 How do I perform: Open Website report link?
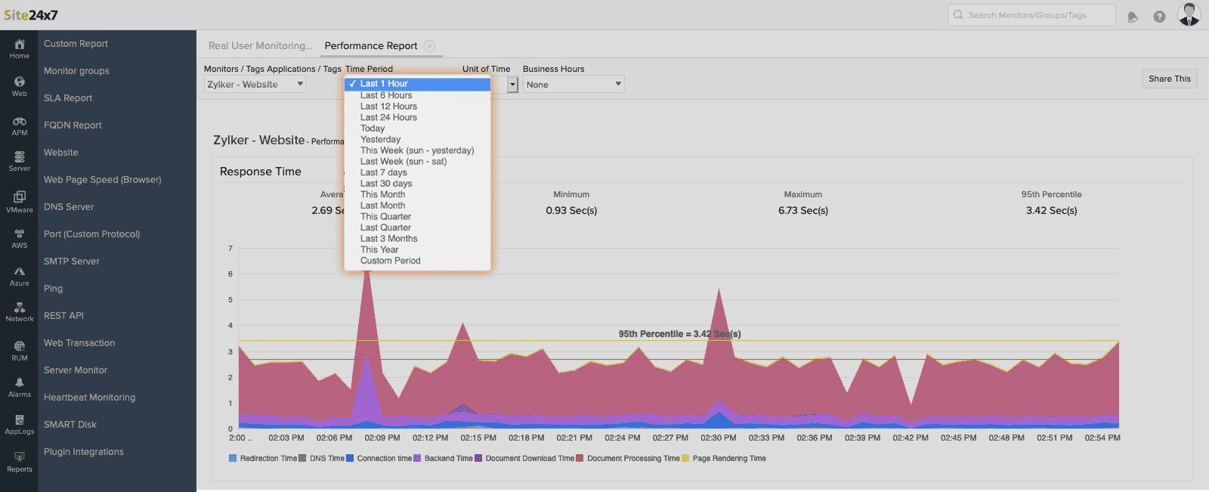point(61,153)
